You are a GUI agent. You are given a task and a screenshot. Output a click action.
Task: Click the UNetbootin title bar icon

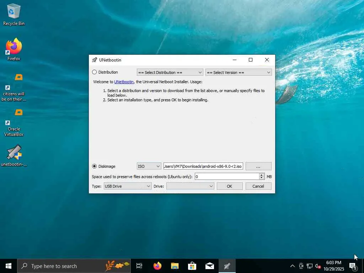tap(95, 60)
